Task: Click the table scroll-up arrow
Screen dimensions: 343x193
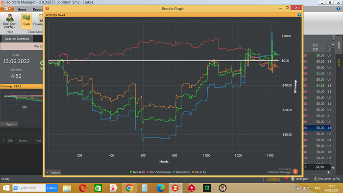Action: pos(333,45)
